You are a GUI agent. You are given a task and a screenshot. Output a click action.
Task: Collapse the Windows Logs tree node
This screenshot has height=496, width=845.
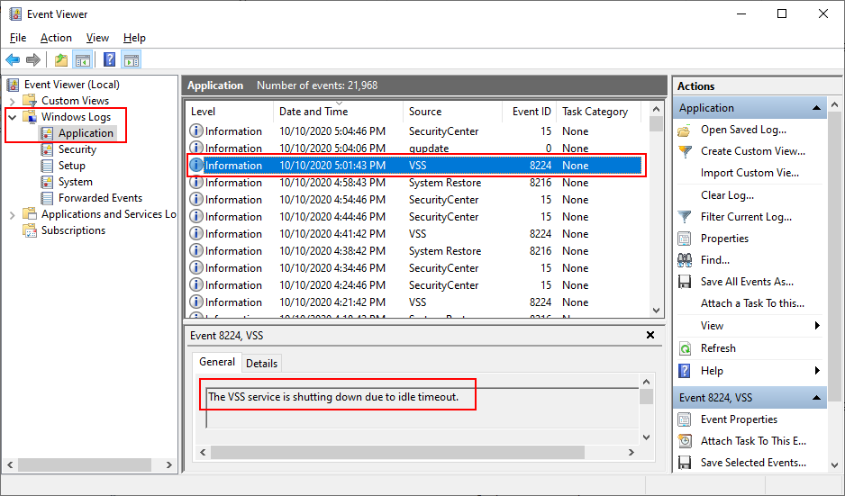click(x=13, y=117)
